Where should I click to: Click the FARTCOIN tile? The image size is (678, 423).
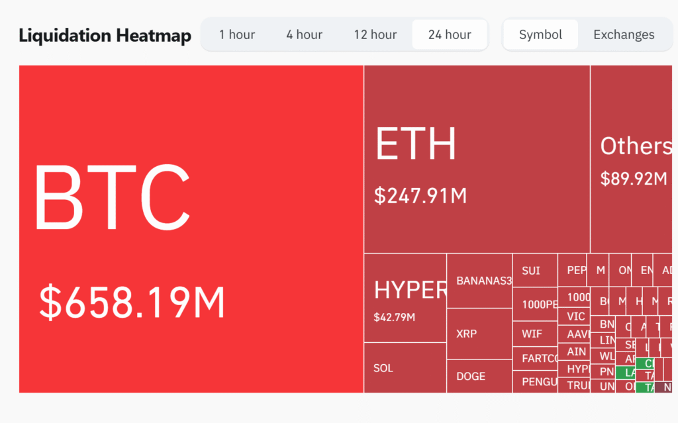point(535,359)
